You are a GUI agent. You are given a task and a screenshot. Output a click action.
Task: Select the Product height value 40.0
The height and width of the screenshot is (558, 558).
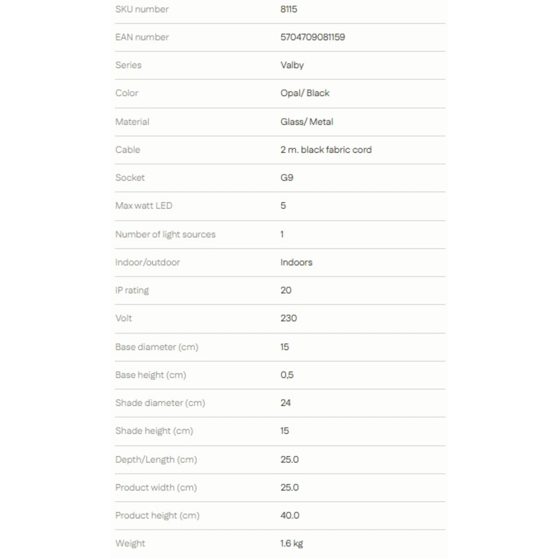coord(290,515)
